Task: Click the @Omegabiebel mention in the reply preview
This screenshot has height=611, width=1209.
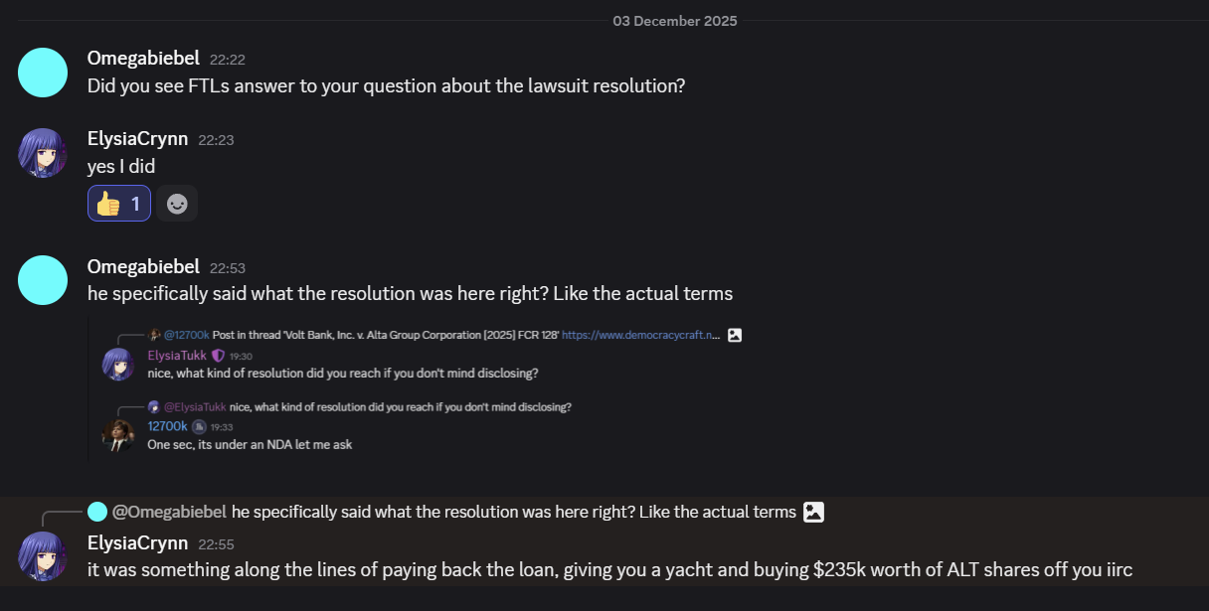Action: pos(169,513)
